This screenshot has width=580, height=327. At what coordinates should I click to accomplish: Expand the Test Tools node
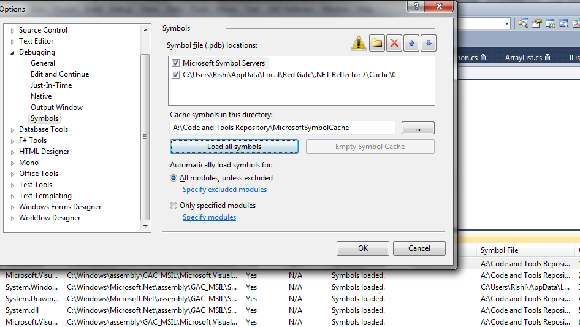pyautogui.click(x=12, y=185)
